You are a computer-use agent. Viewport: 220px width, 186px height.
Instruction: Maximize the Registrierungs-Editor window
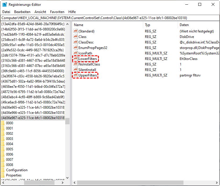[200, 4]
